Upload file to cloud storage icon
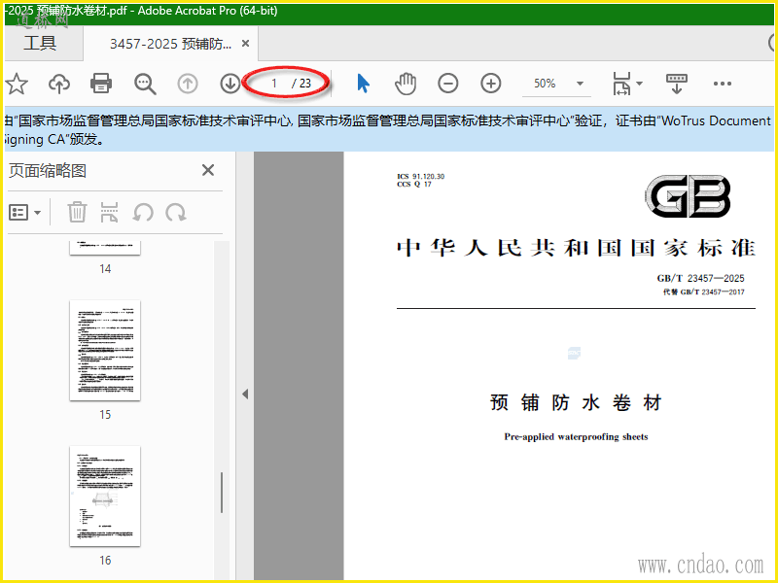The image size is (778, 583). point(59,84)
